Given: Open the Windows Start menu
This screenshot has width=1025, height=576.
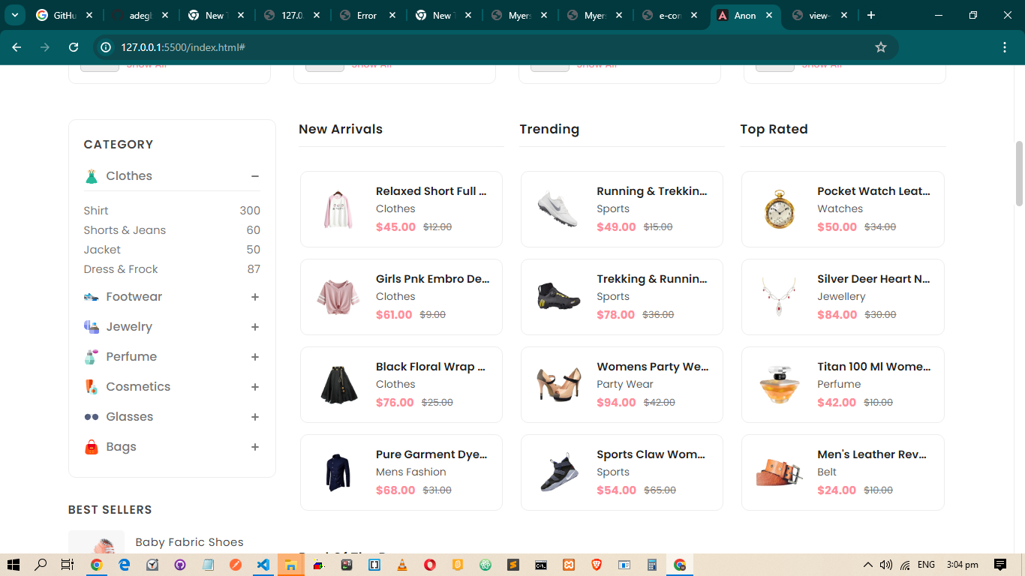Looking at the screenshot, I should tap(13, 565).
